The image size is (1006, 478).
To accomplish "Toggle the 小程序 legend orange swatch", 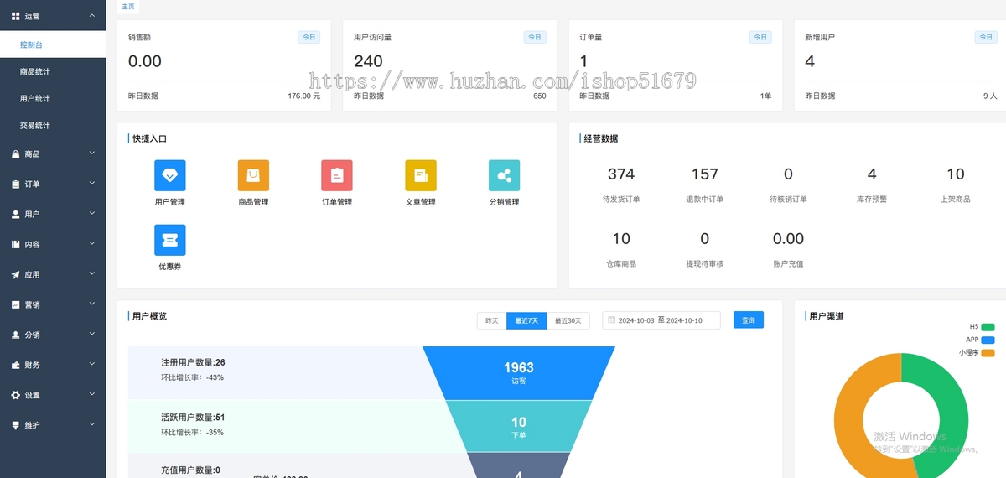I will (x=988, y=353).
